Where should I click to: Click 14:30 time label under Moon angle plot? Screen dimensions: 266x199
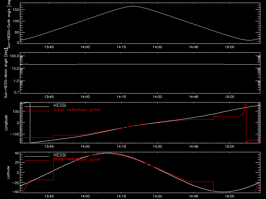[157, 97]
